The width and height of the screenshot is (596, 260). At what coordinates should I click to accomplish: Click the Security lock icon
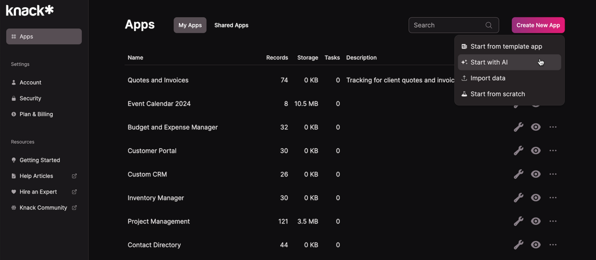(13, 98)
